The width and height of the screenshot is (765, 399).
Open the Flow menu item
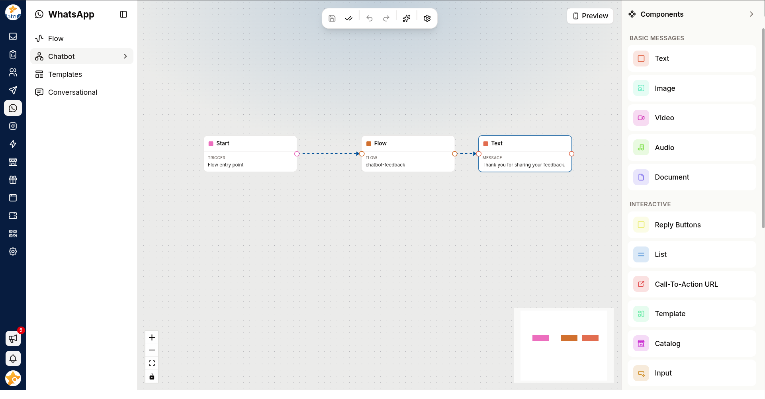(x=82, y=39)
